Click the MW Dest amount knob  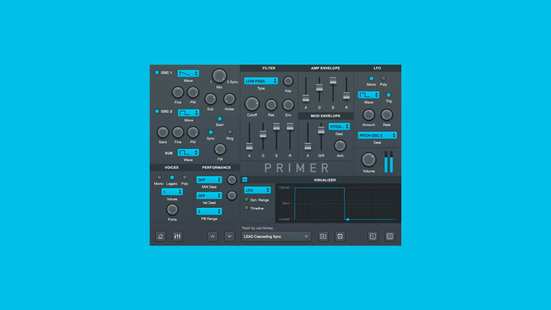tap(232, 180)
